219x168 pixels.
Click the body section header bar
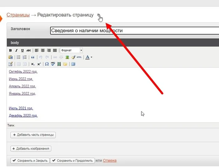(x=113, y=43)
